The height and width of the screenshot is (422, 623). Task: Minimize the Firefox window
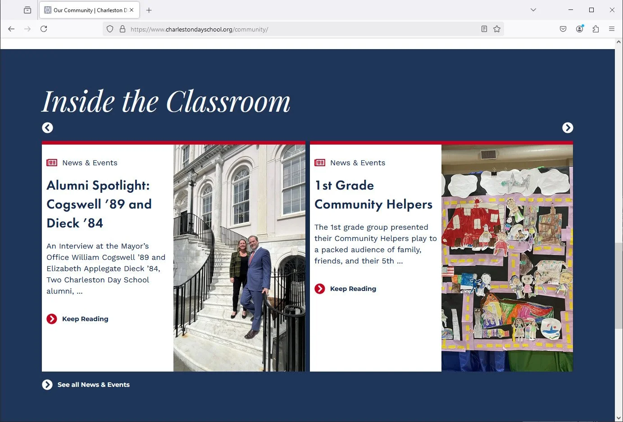coord(571,10)
